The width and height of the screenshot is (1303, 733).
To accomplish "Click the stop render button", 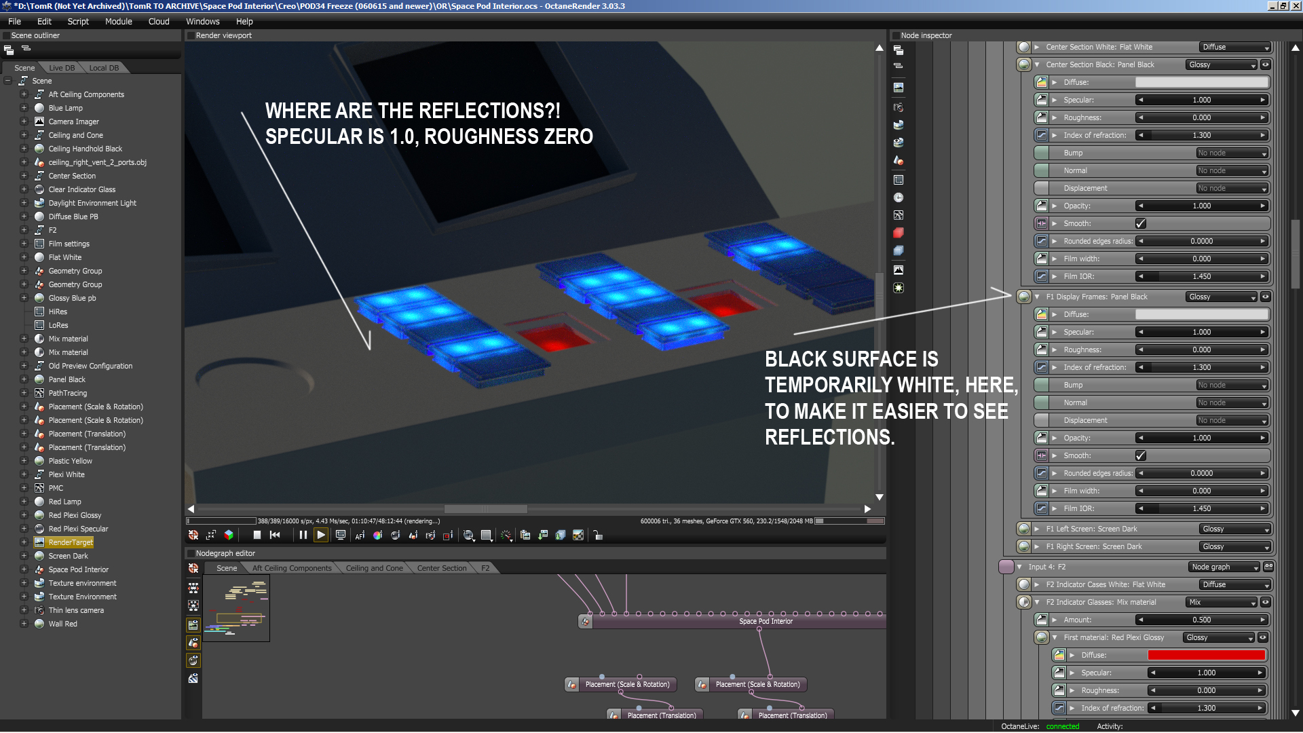I will [x=257, y=535].
